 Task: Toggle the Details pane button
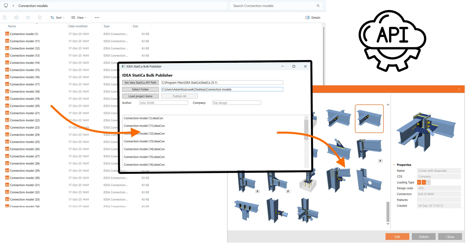click(313, 17)
